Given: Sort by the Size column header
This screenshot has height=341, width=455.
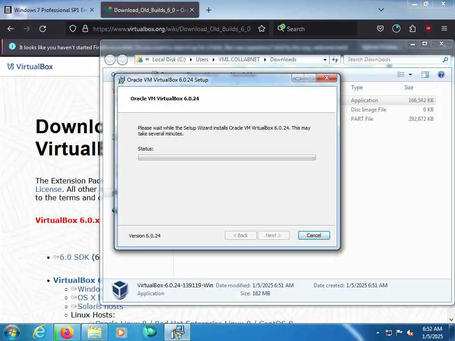Looking at the screenshot, I should pyautogui.click(x=409, y=87).
